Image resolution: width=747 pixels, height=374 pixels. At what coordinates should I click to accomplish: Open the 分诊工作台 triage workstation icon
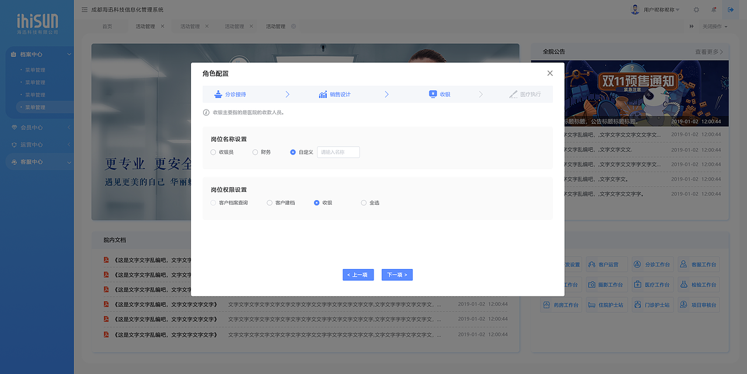tap(652, 264)
